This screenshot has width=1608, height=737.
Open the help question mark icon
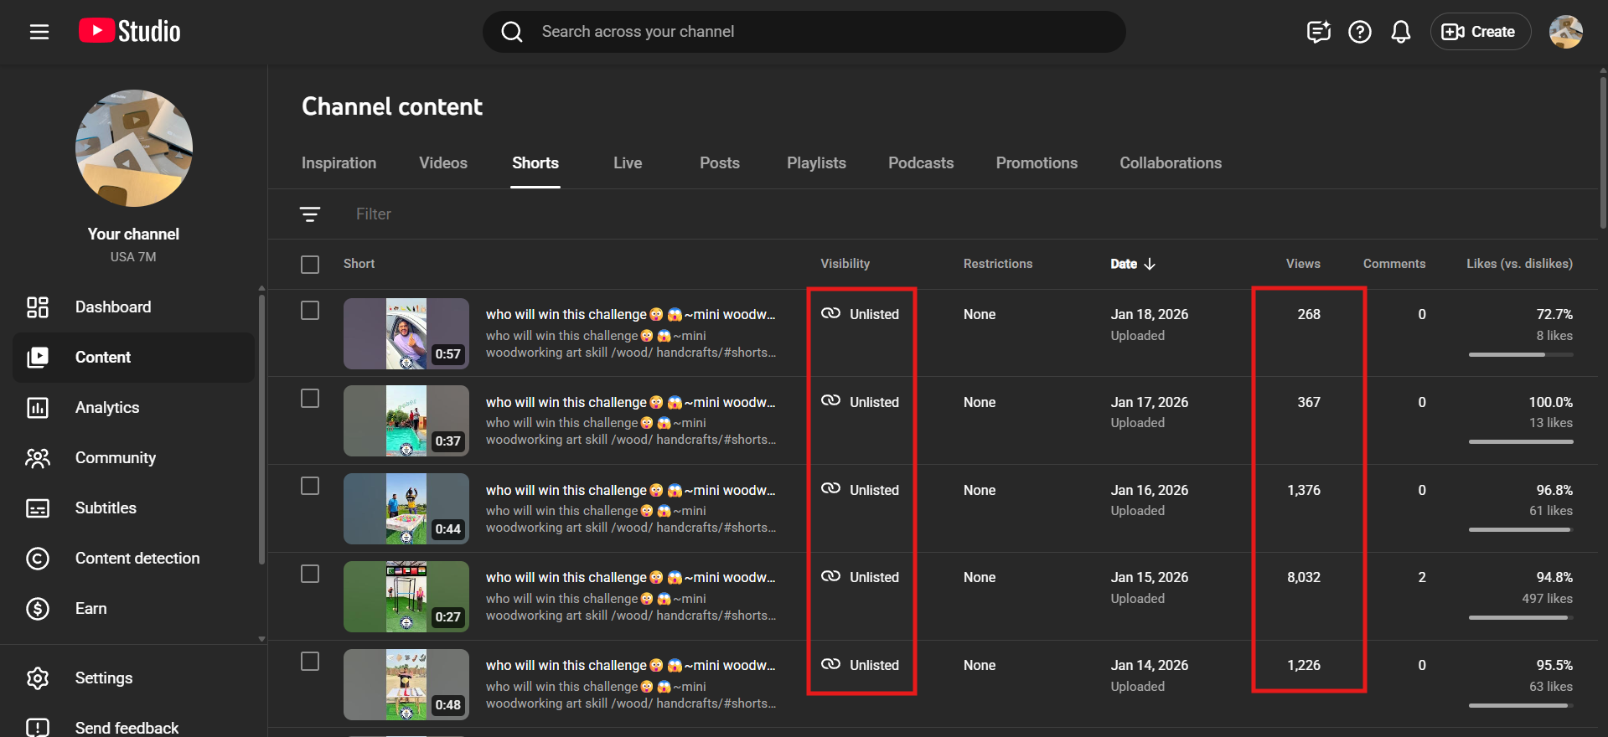click(1359, 32)
